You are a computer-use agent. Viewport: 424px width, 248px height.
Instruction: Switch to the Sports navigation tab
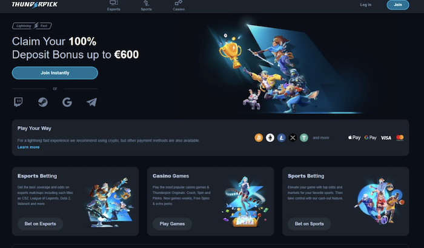tap(146, 5)
